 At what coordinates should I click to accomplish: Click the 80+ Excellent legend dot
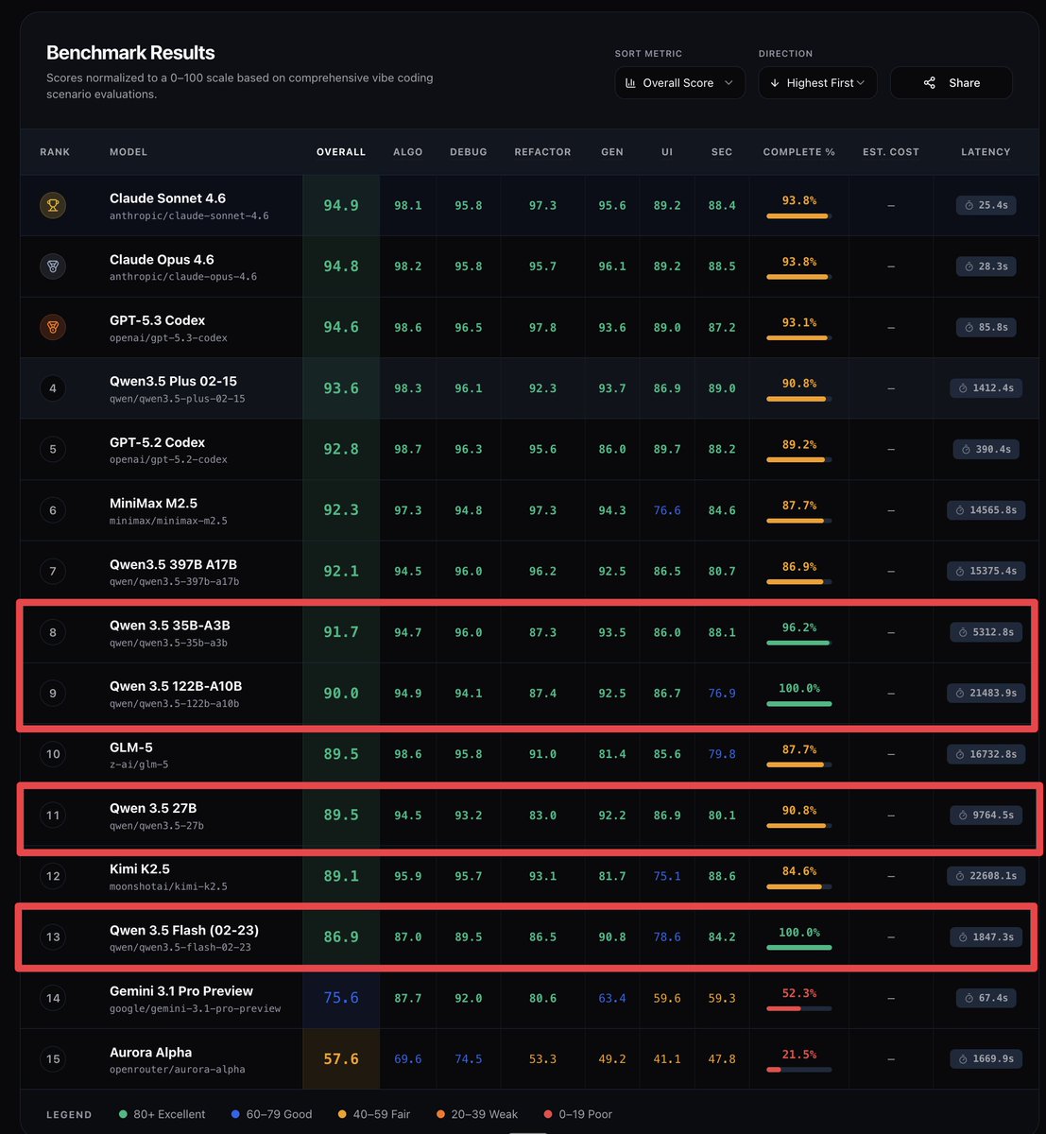pyautogui.click(x=124, y=1114)
